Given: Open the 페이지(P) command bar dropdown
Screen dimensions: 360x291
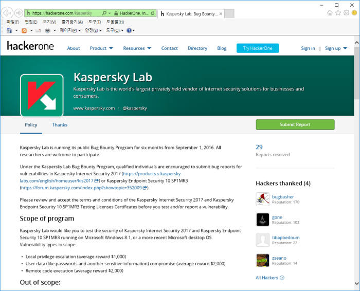Looking at the screenshot, I should click(70, 30).
